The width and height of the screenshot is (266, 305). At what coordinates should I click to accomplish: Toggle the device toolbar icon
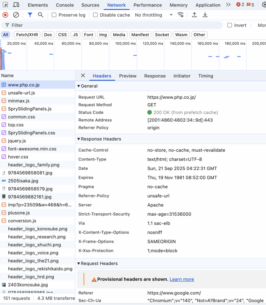tap(16, 5)
